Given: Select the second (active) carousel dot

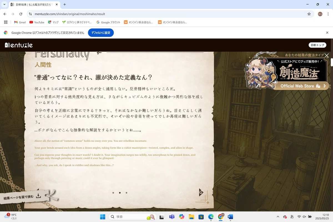Looking at the screenshot, I should [x=120, y=193].
